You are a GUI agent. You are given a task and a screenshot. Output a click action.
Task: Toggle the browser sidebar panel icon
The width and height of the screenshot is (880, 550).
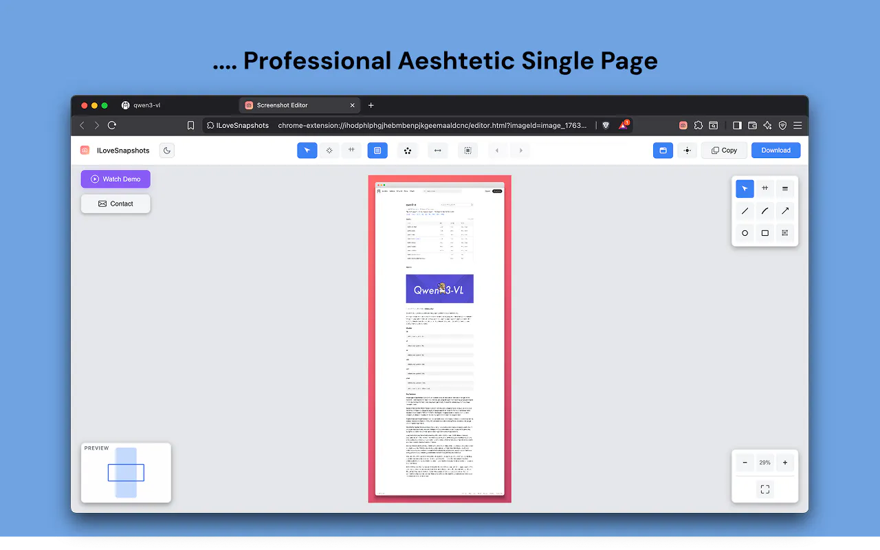(737, 125)
